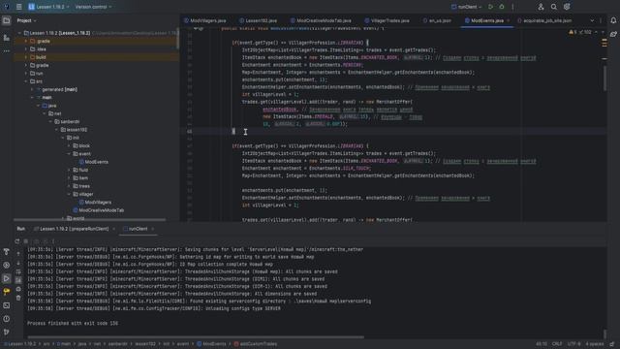Open the main hamburger menu
This screenshot has height=349, width=620.
pos(18,7)
